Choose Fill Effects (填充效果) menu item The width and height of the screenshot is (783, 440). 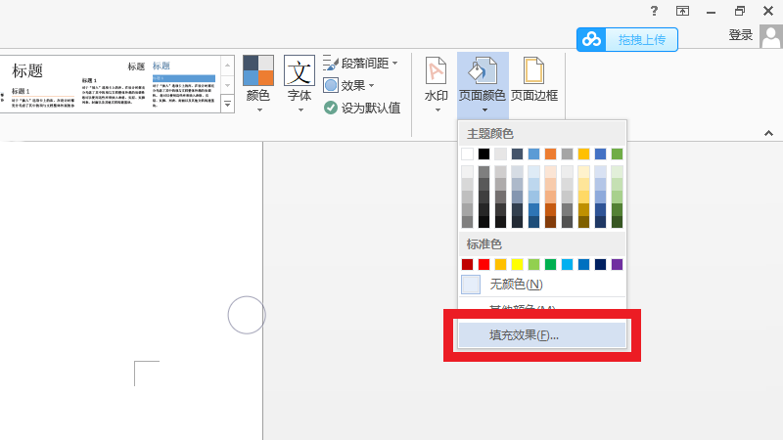coord(524,335)
